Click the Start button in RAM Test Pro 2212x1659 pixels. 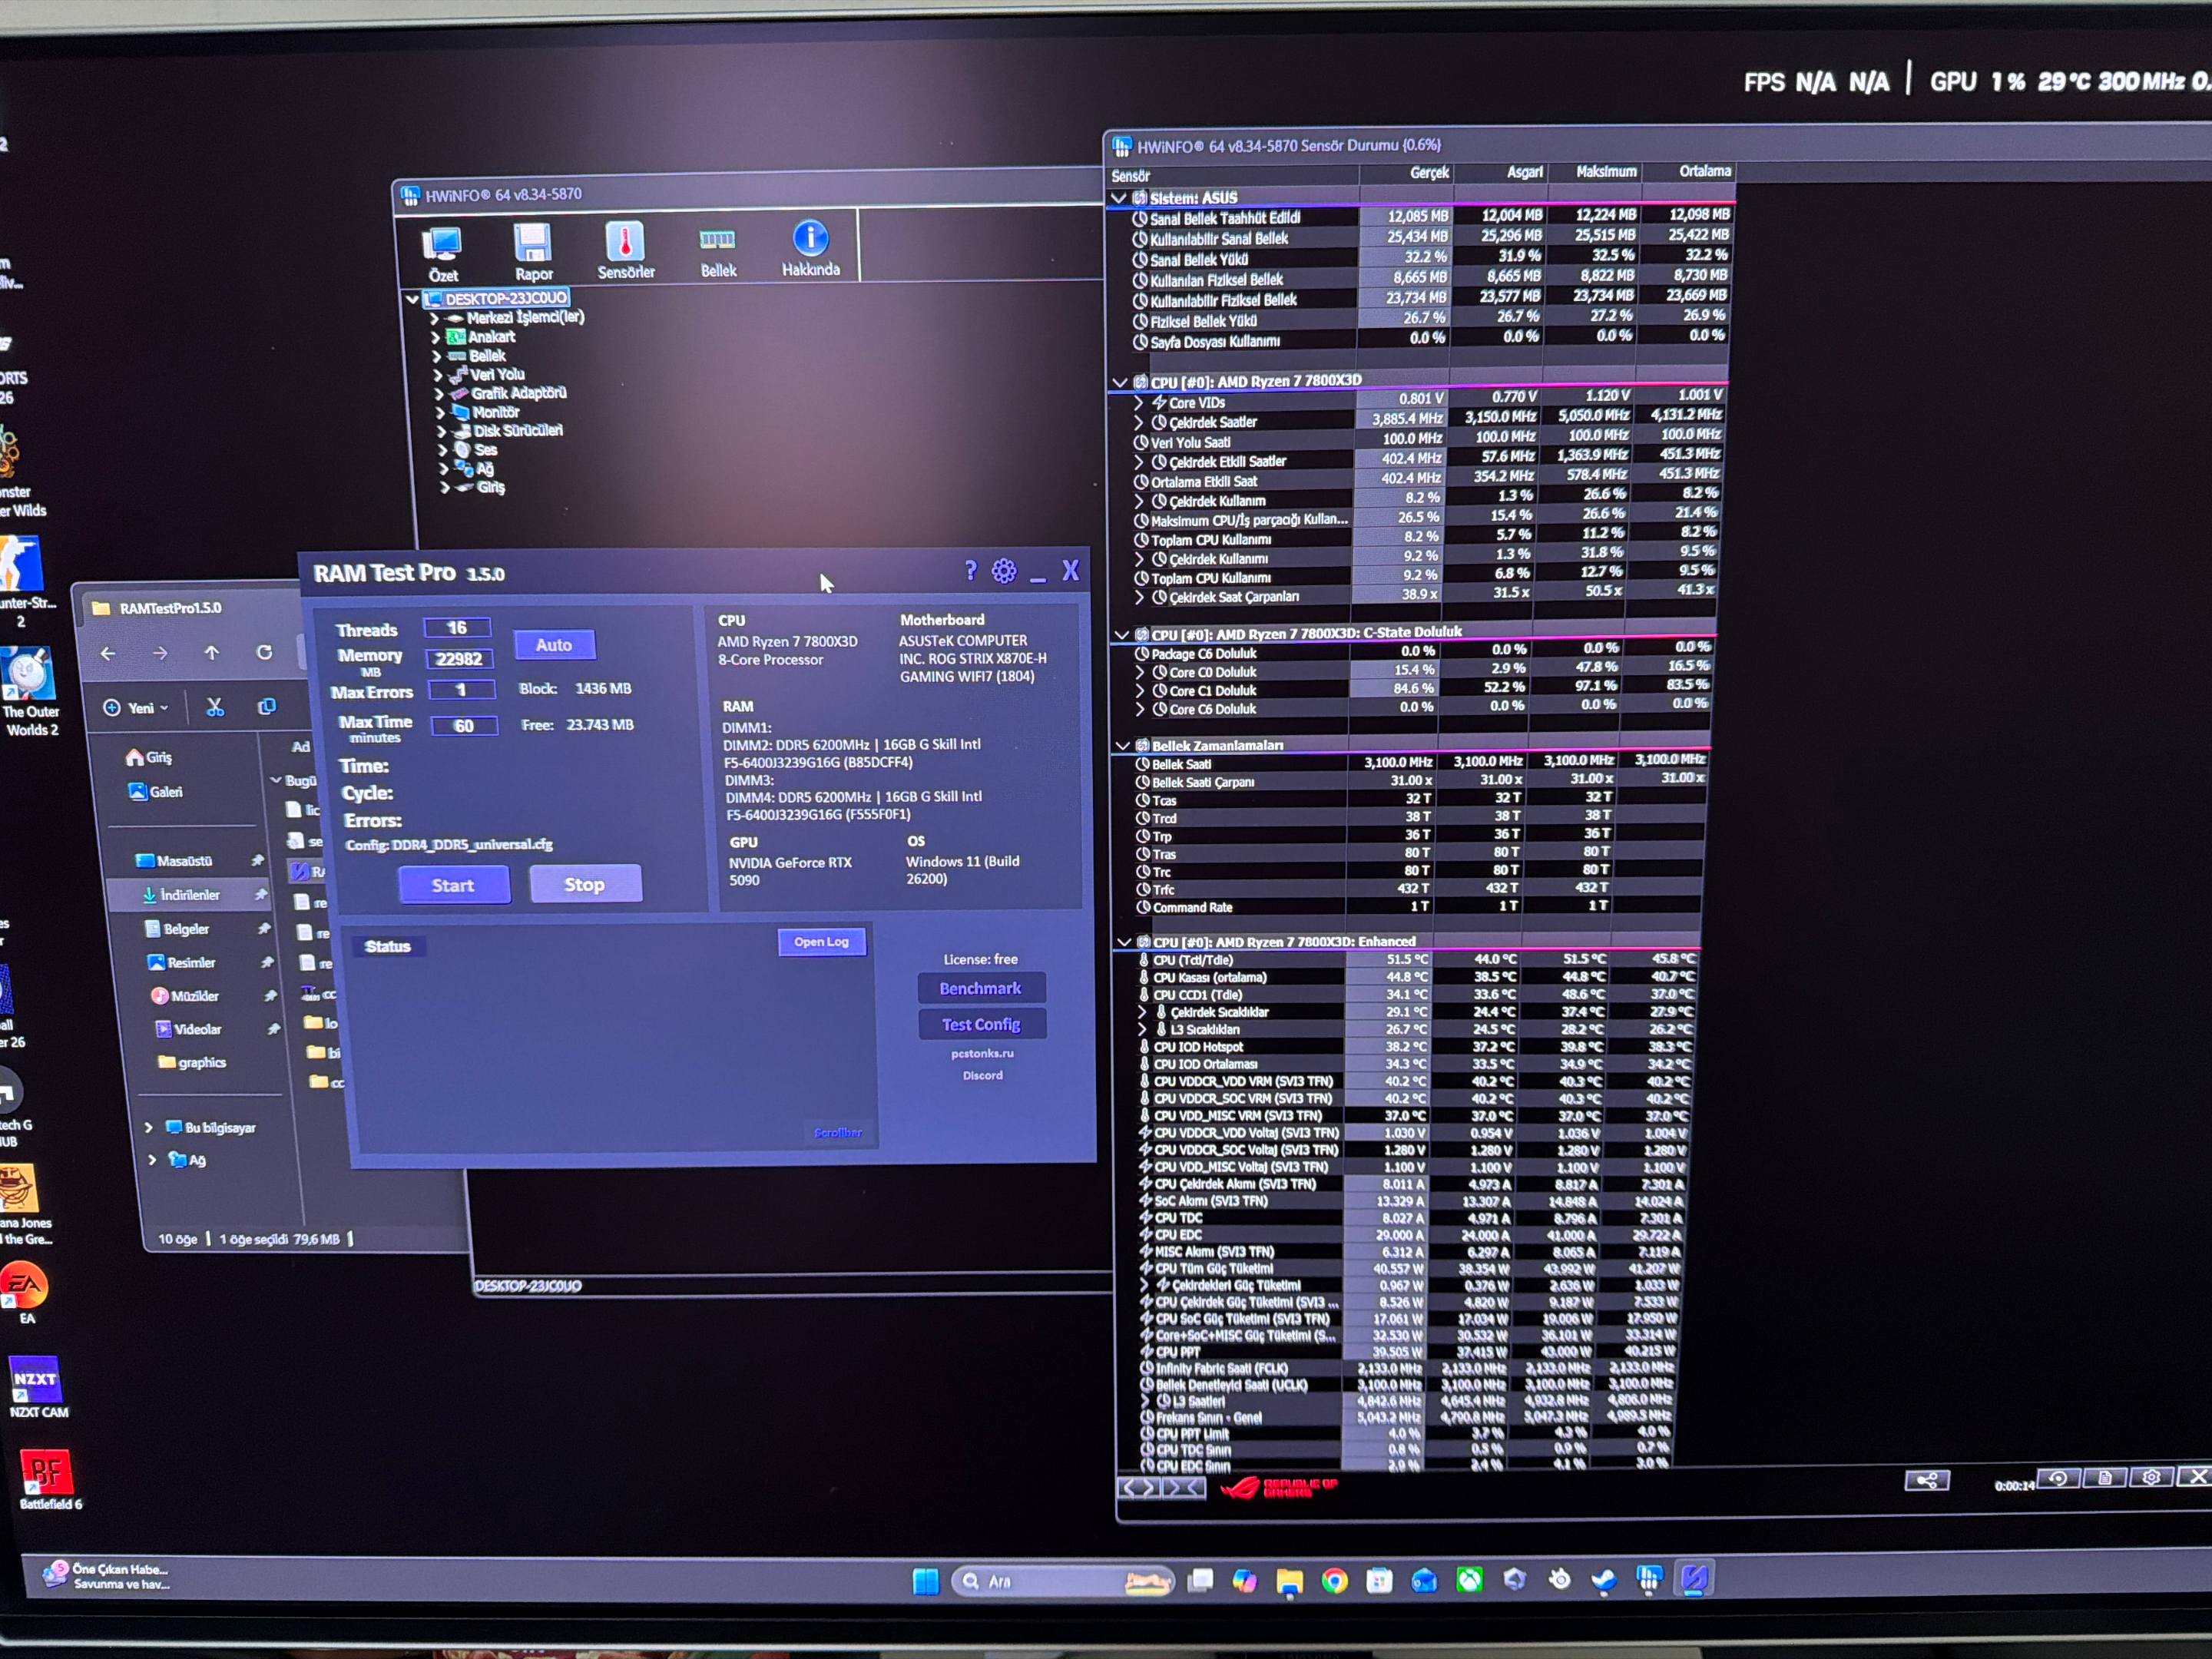point(454,885)
